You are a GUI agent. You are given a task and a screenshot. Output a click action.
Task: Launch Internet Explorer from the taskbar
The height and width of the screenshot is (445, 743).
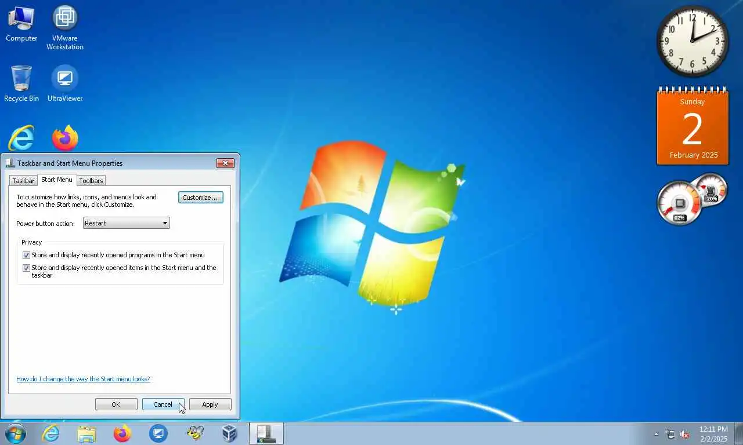[51, 433]
